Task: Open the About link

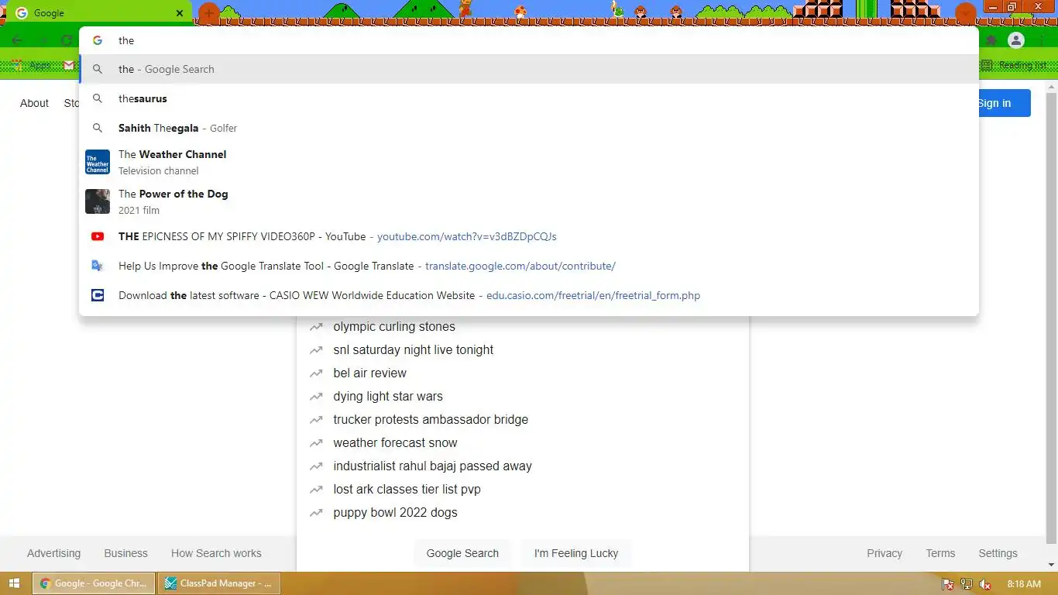Action: (x=34, y=103)
